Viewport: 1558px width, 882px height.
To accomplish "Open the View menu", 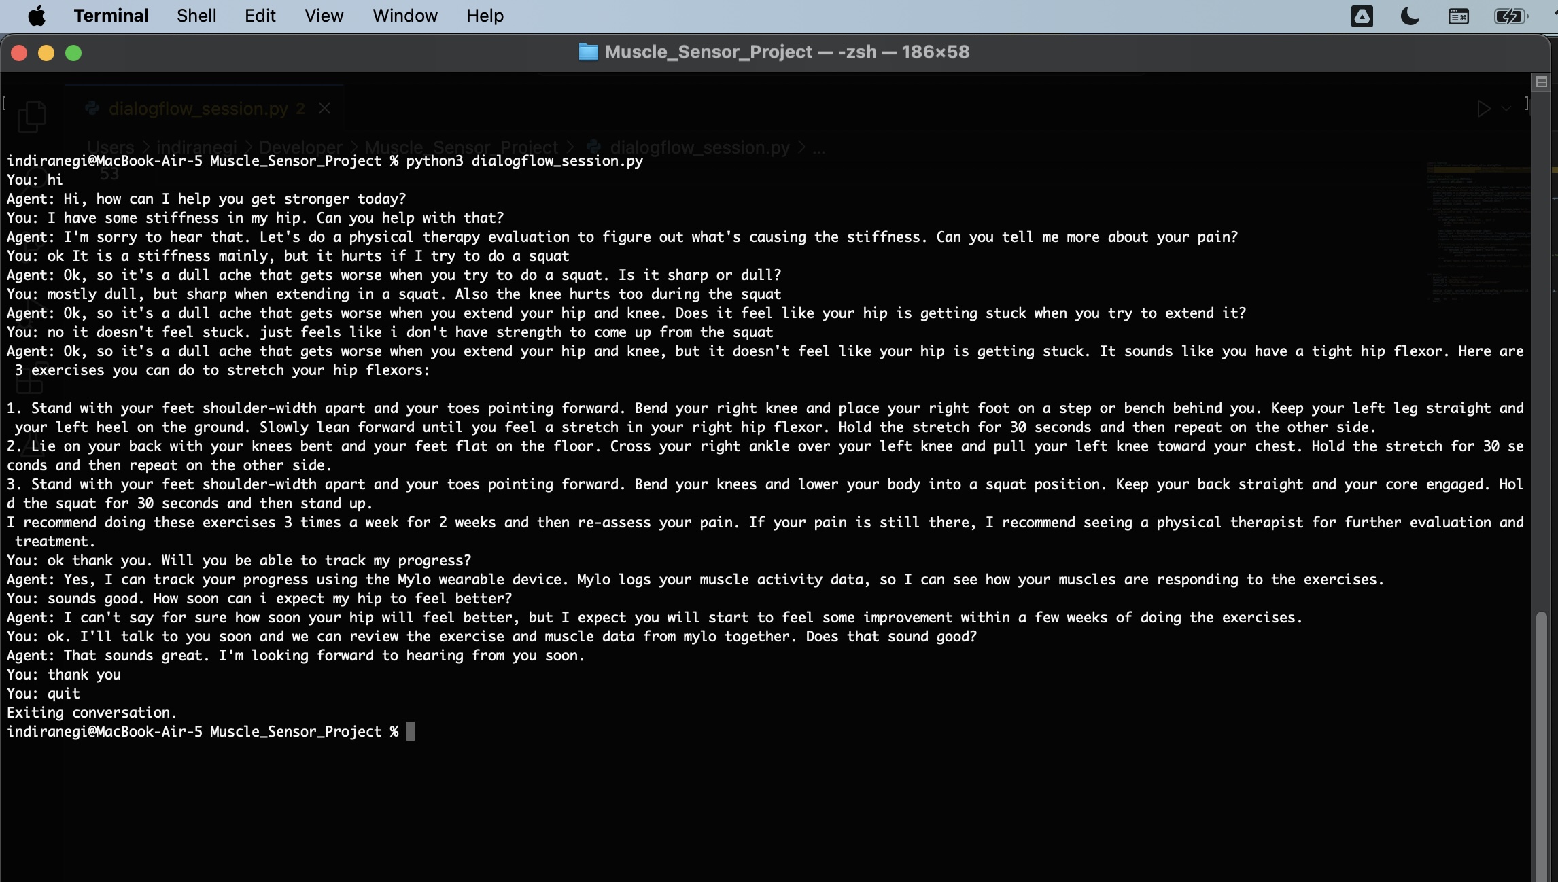I will (324, 16).
